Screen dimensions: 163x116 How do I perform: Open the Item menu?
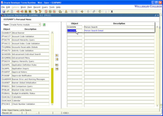pyautogui.click(x=30, y=7)
